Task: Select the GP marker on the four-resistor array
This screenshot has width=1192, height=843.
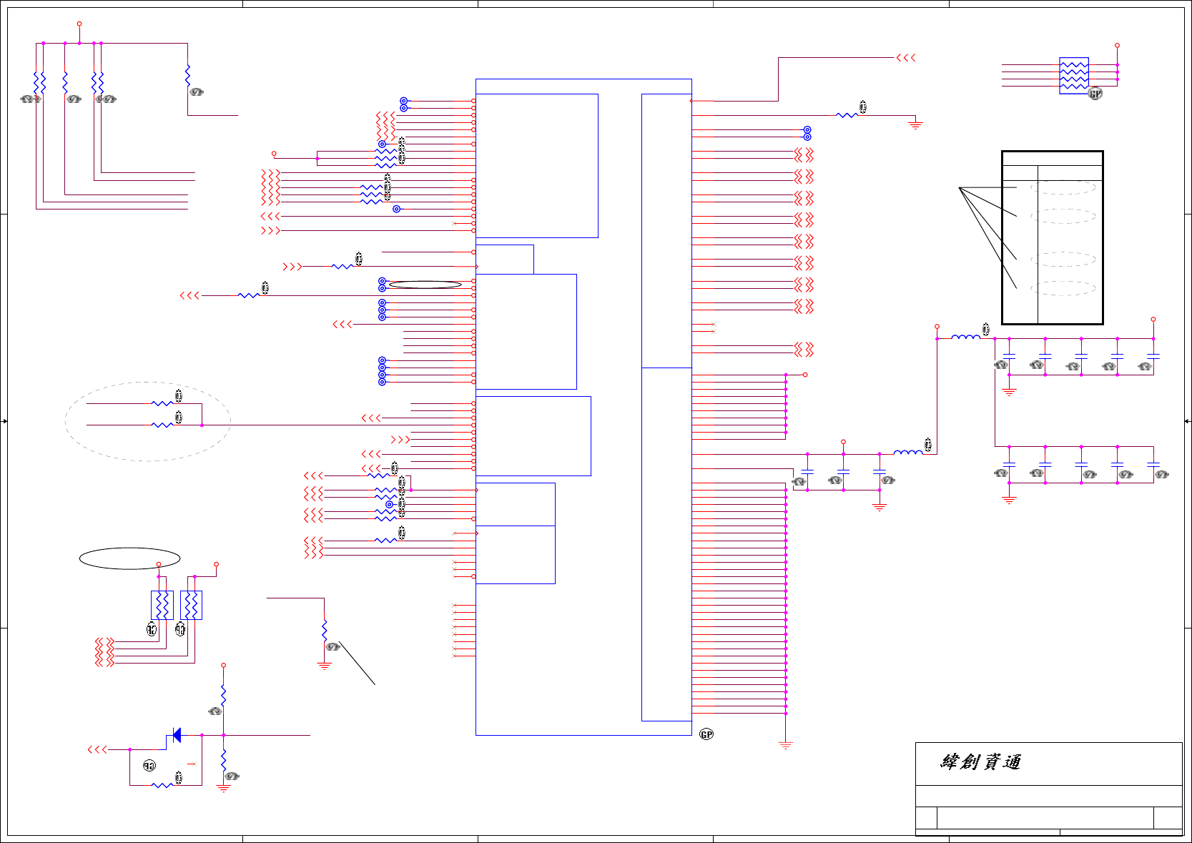Action: [x=1095, y=93]
